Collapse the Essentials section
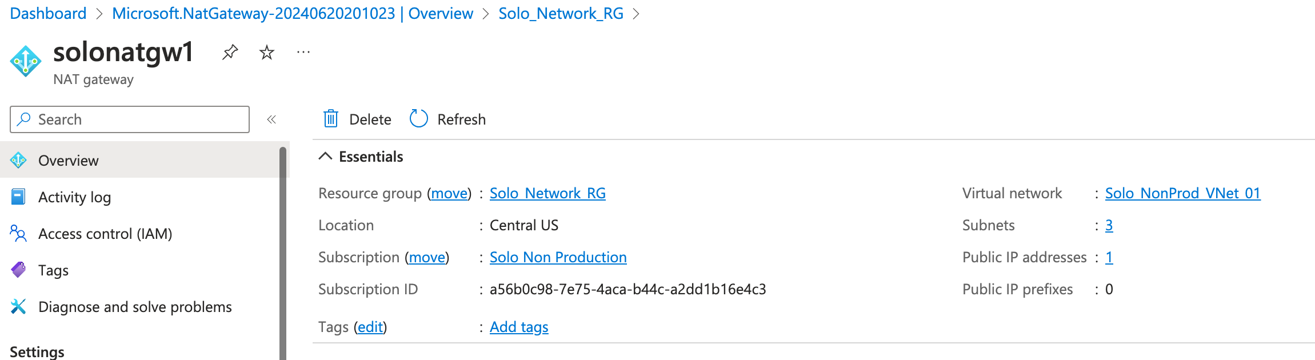 325,157
